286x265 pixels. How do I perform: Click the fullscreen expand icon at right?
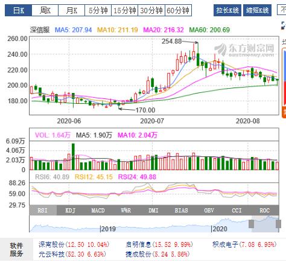(284, 25)
